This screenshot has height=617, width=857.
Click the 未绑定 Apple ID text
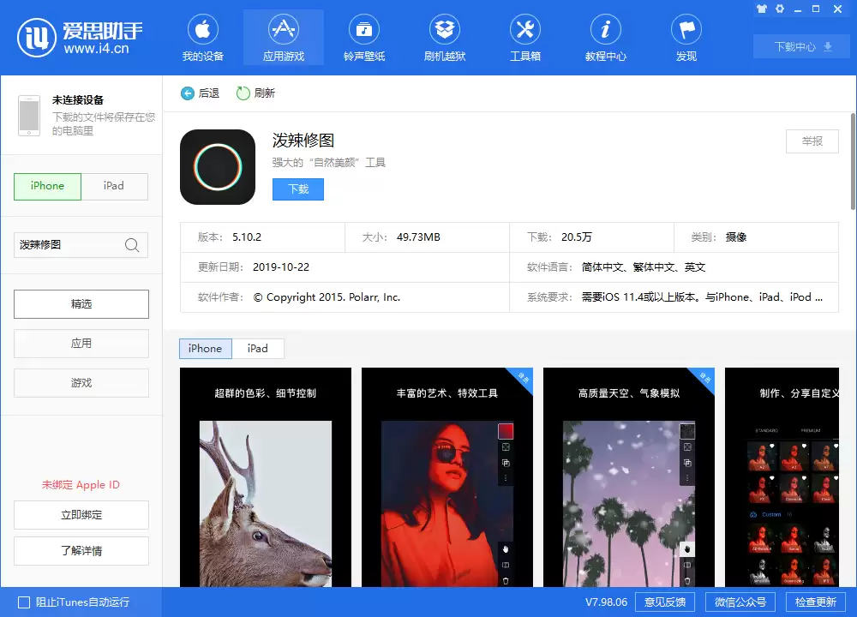click(81, 485)
